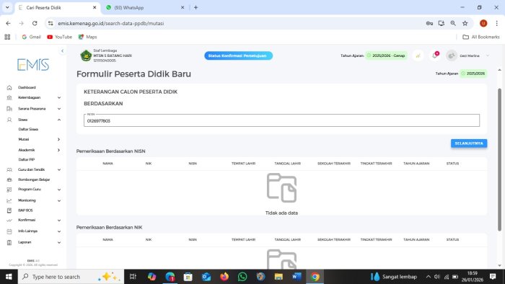Open the Google apps grid icon
This screenshot has height=284, width=505.
(7, 37)
